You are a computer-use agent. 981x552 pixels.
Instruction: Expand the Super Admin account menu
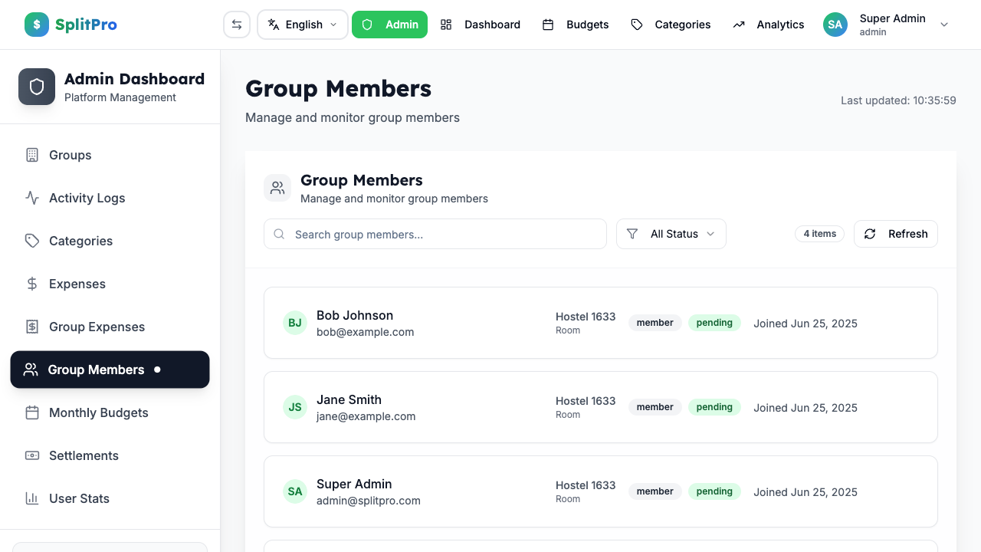click(944, 24)
